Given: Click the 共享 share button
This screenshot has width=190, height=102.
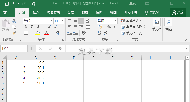Looking at the screenshot, I should pos(178,12).
